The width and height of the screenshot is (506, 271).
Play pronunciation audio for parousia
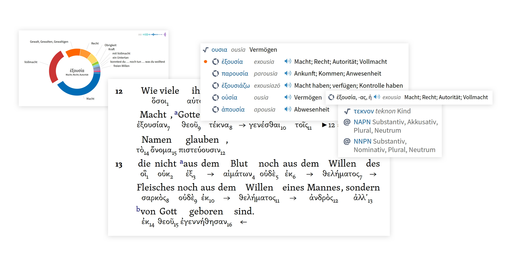click(288, 73)
